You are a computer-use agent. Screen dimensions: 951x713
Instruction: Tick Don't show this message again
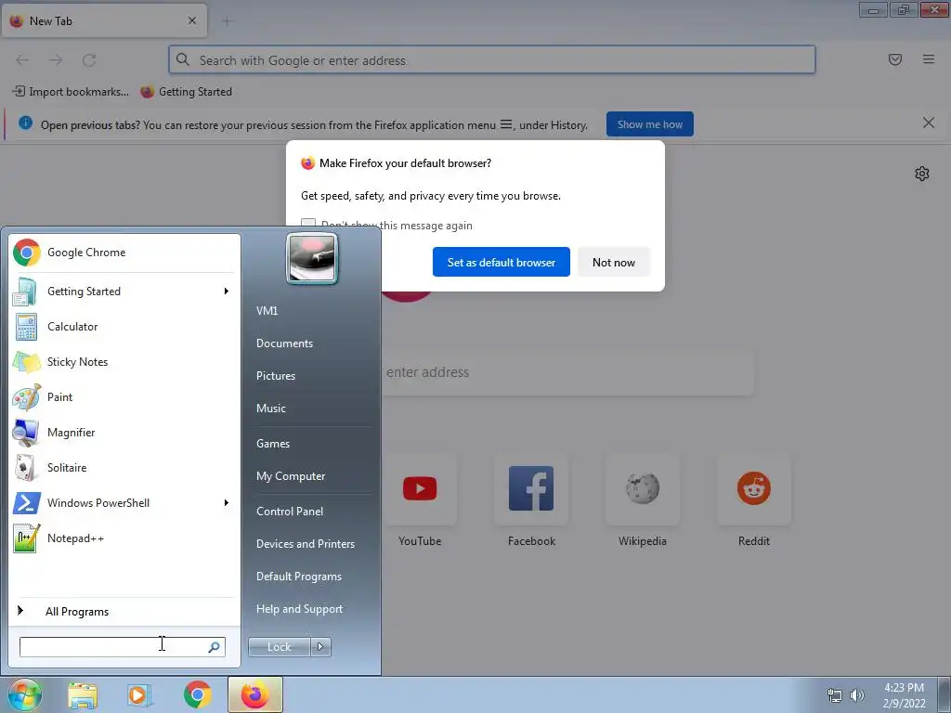click(x=308, y=226)
